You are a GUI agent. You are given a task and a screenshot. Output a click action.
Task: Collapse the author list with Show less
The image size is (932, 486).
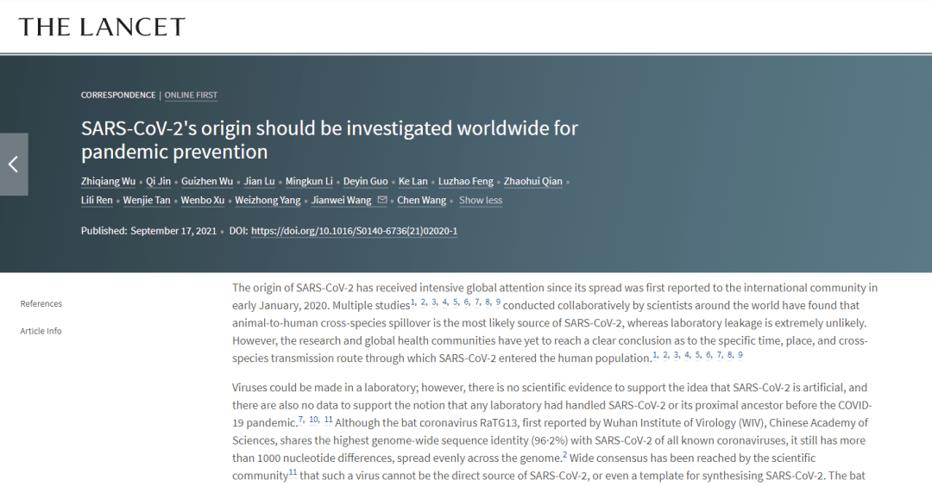[x=480, y=200]
